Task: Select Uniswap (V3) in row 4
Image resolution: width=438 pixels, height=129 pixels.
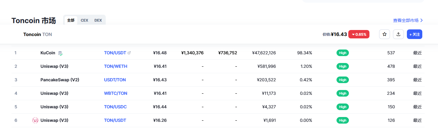Action: click(54, 93)
